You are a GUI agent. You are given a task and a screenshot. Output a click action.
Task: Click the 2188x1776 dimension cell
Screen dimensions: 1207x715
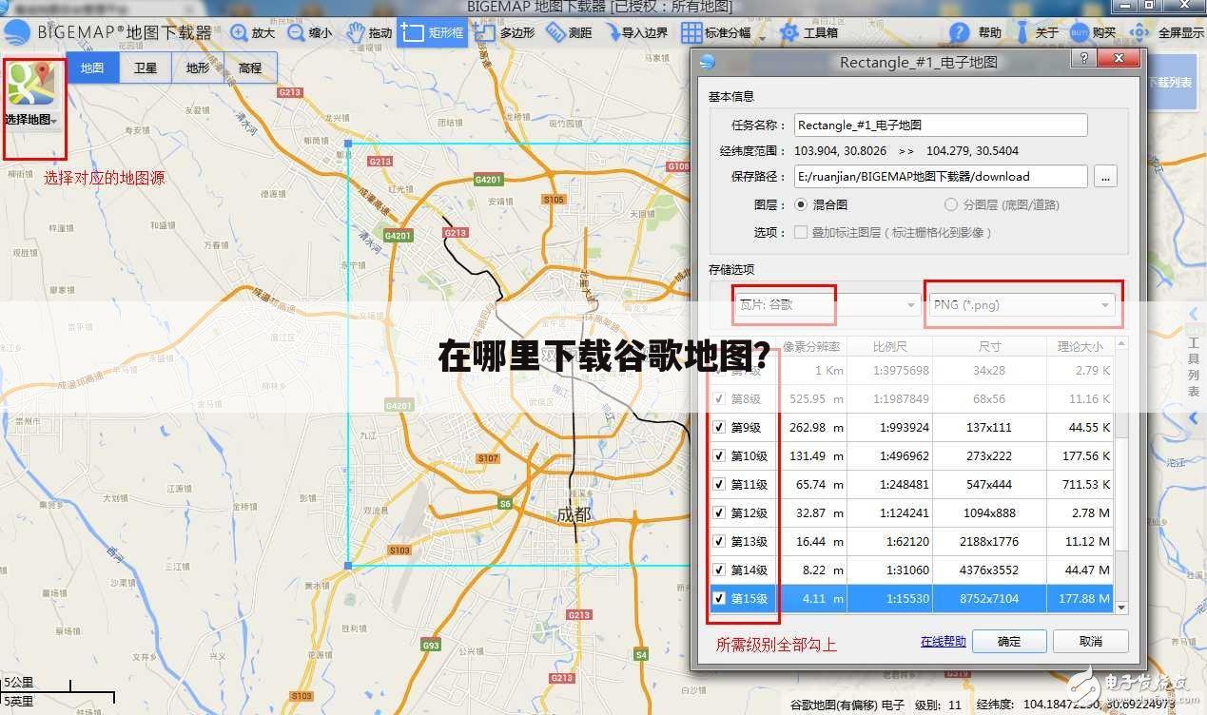point(989,542)
